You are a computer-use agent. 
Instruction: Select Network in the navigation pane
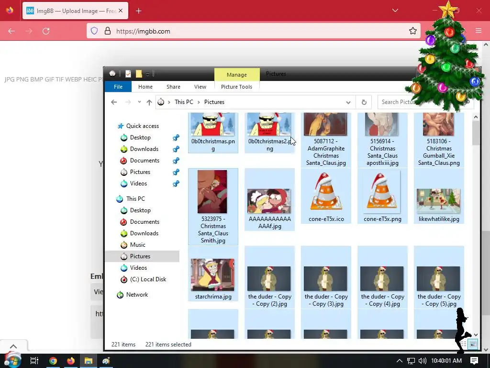point(137,295)
